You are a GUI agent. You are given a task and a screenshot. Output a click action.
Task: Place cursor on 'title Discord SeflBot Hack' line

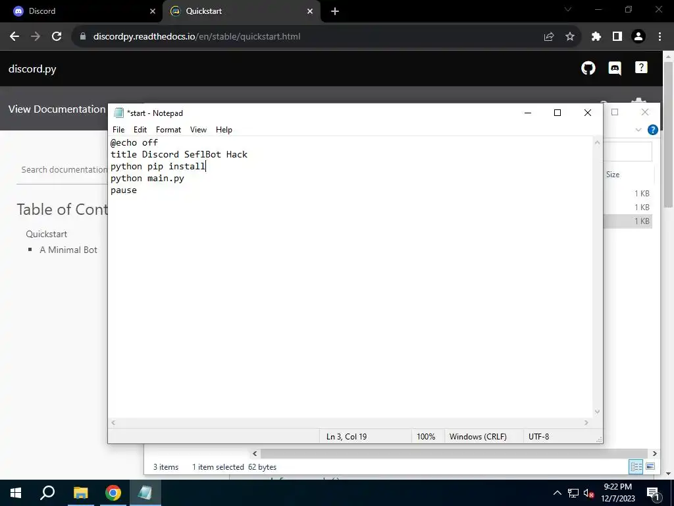pyautogui.click(x=179, y=154)
